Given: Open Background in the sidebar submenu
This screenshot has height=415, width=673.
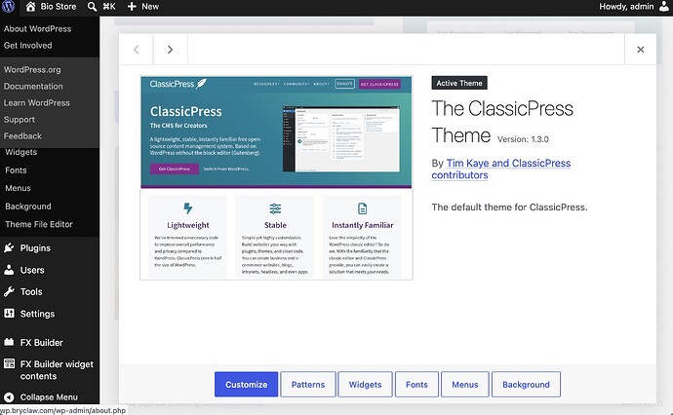Looking at the screenshot, I should click(x=28, y=207).
